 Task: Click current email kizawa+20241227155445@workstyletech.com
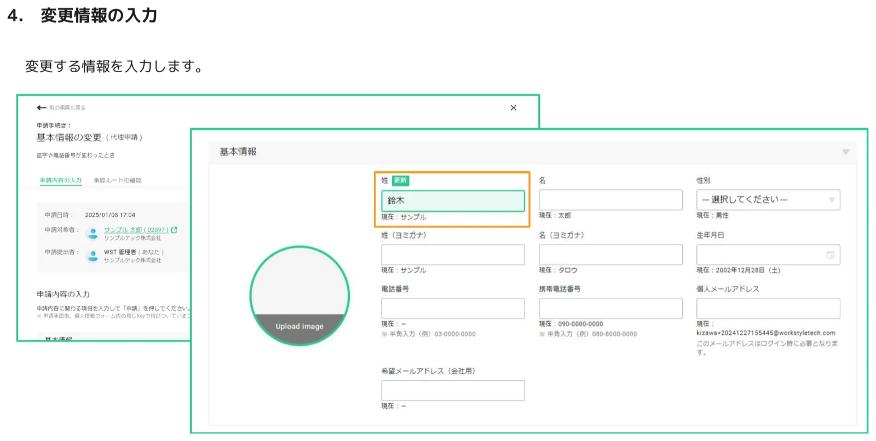[766, 333]
